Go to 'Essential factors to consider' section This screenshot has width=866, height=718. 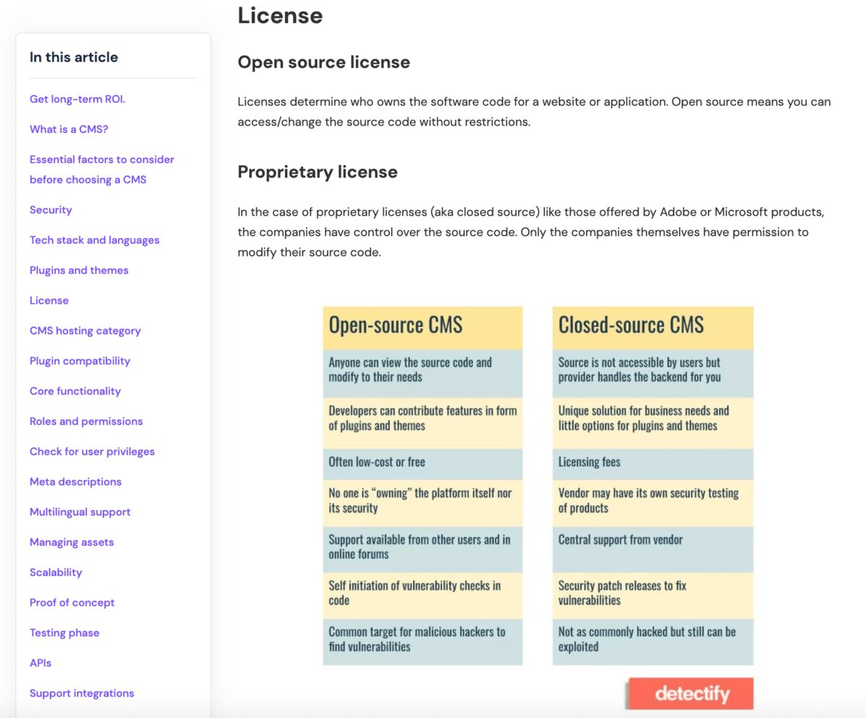pyautogui.click(x=102, y=169)
